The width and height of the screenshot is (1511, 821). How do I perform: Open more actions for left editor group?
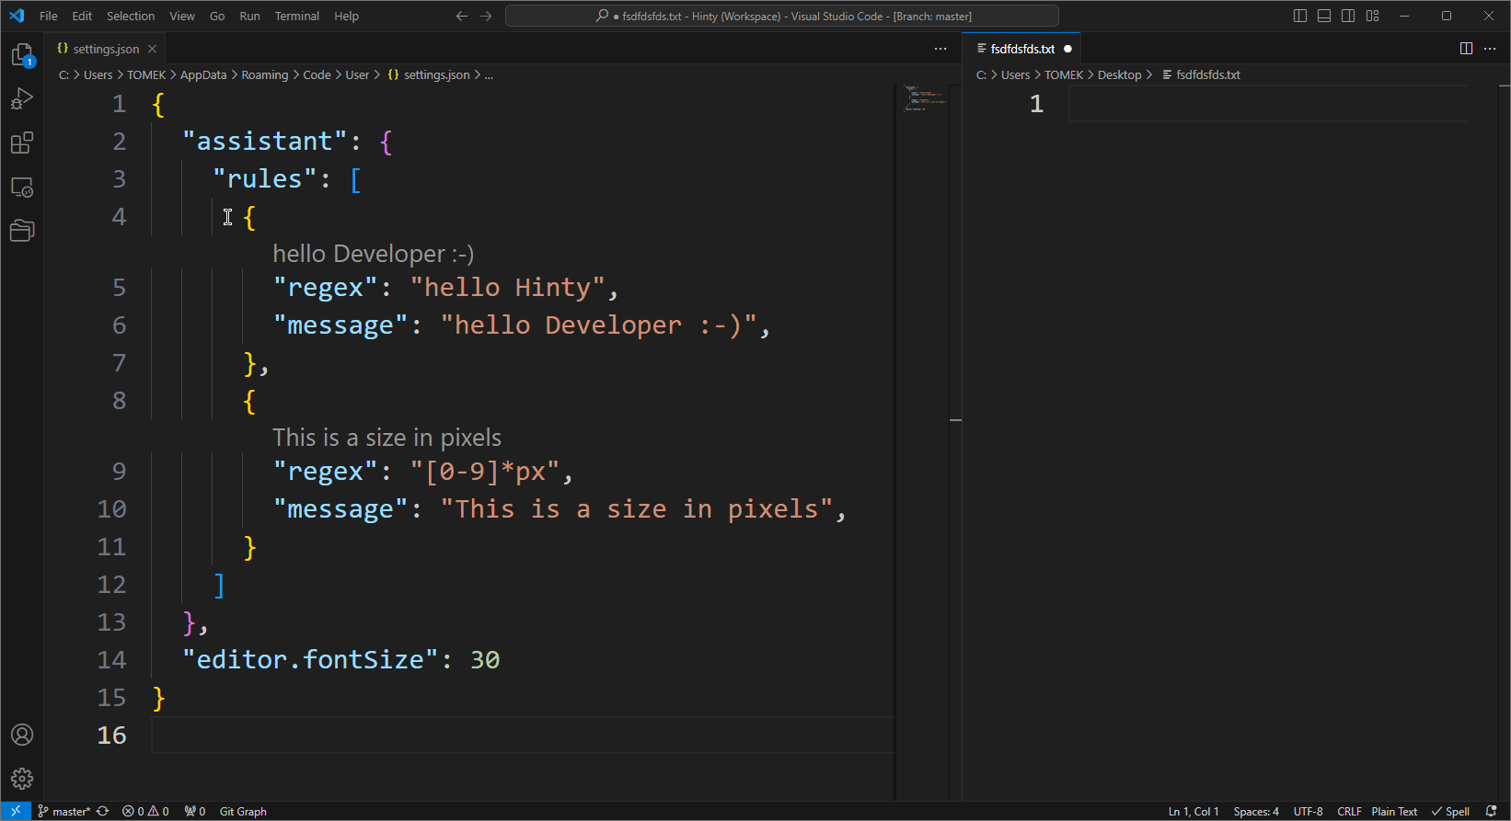[x=940, y=49]
